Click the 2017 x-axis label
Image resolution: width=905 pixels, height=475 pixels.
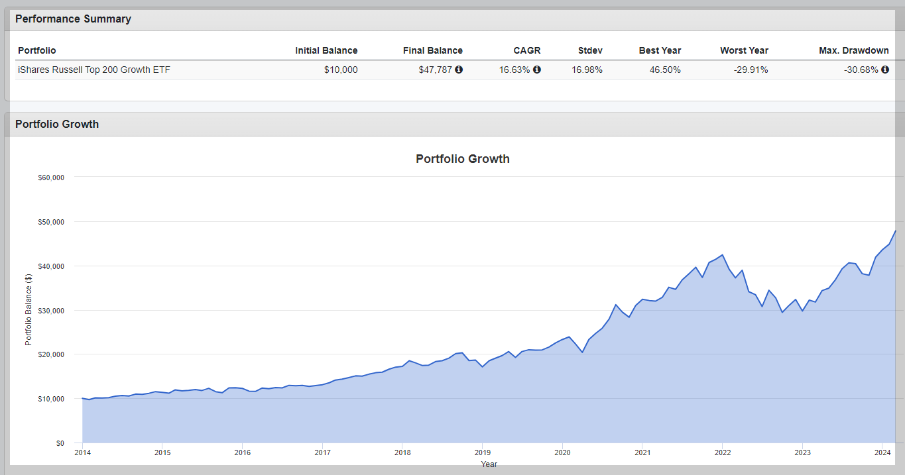pyautogui.click(x=322, y=453)
